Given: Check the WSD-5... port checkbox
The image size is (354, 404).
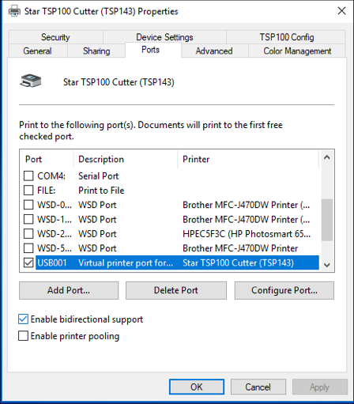Looking at the screenshot, I should [x=28, y=248].
